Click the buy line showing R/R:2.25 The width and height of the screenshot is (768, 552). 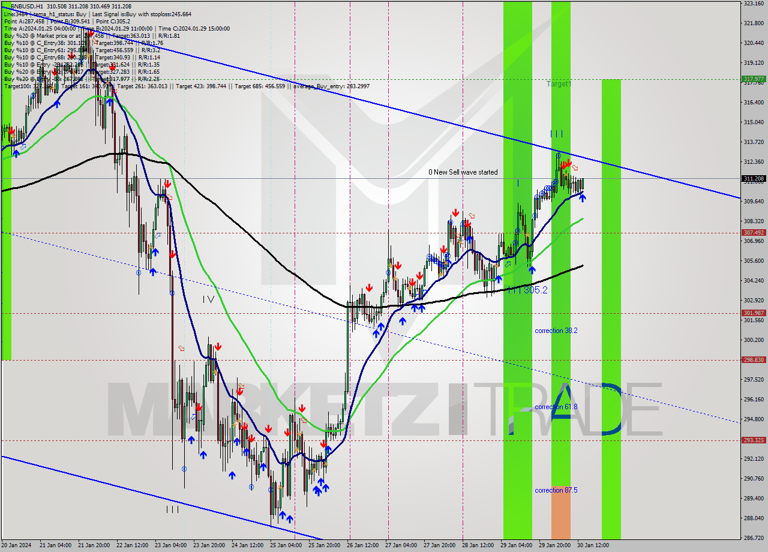click(82, 79)
